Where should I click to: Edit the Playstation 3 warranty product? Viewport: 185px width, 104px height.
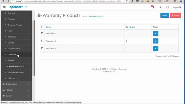[x=156, y=41]
